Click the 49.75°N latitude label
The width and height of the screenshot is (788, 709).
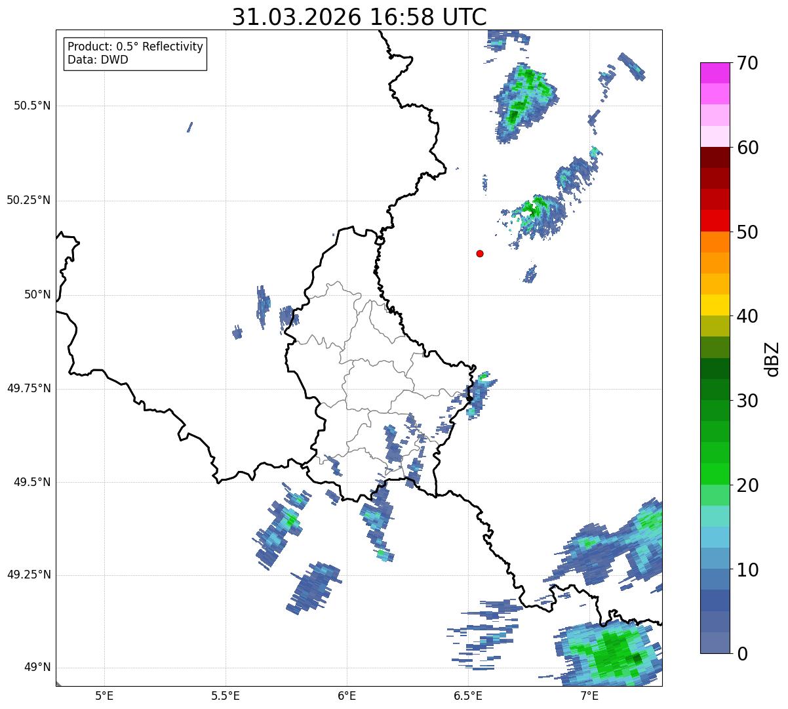[28, 388]
